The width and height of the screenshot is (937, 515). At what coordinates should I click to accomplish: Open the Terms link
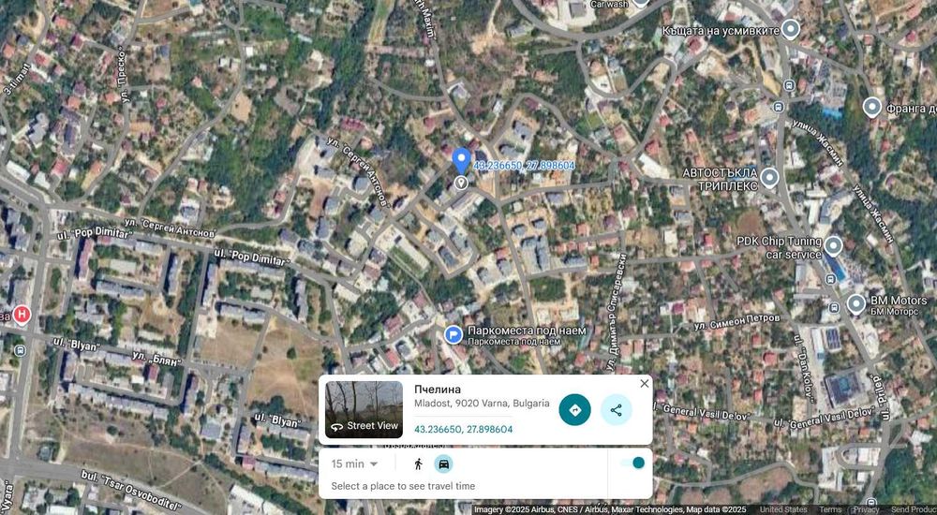pyautogui.click(x=830, y=509)
